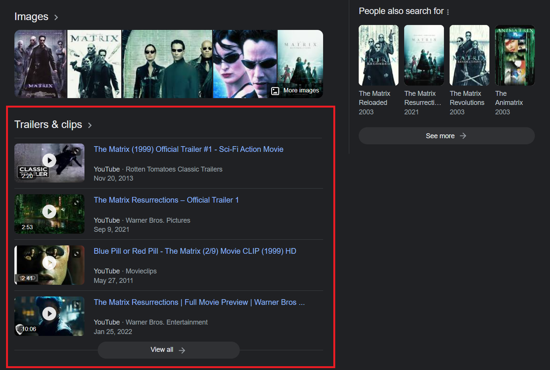Click the 'People also search for' heading

401,11
